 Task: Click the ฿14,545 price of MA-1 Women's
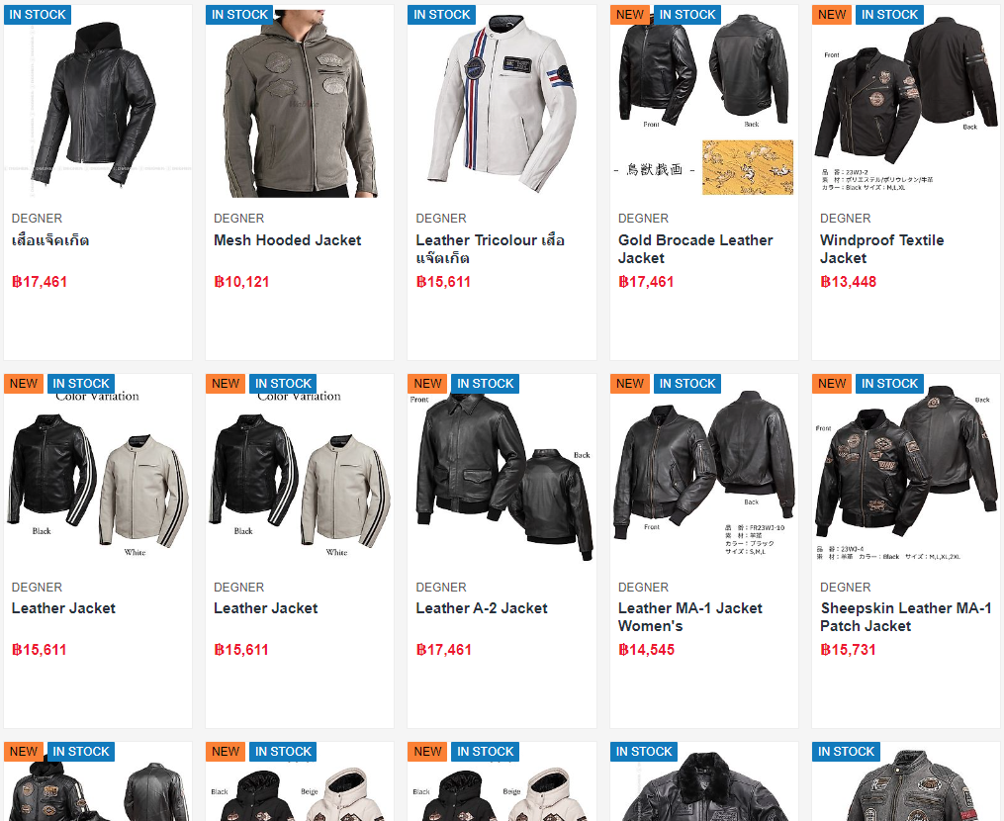click(646, 650)
